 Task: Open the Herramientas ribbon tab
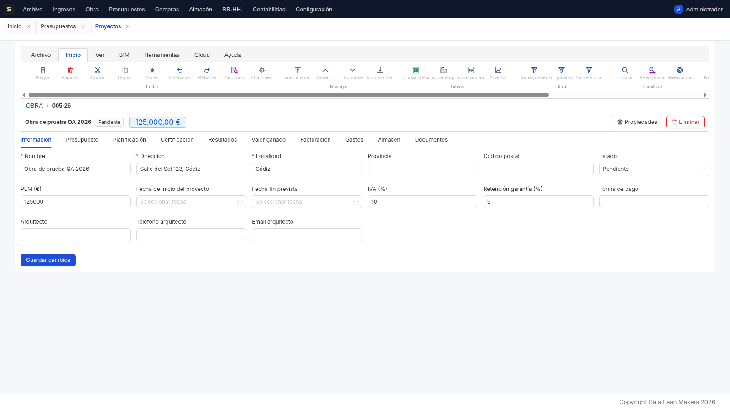click(x=162, y=55)
